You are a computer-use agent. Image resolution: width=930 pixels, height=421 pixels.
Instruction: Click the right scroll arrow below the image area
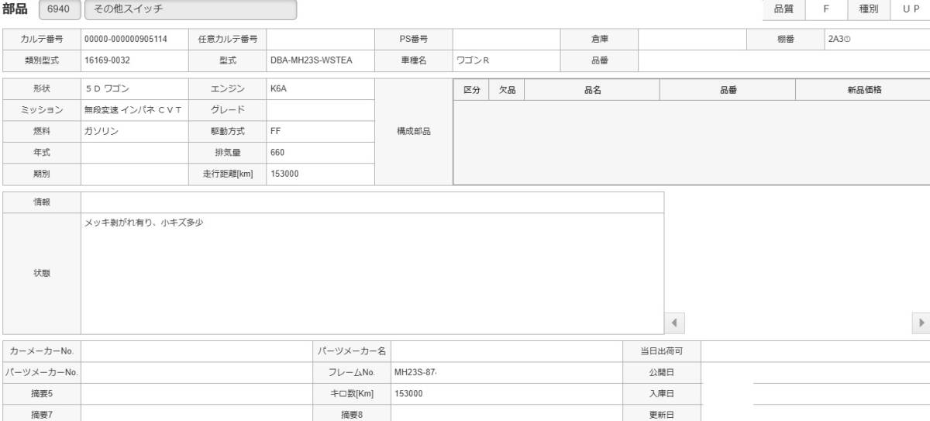[922, 322]
